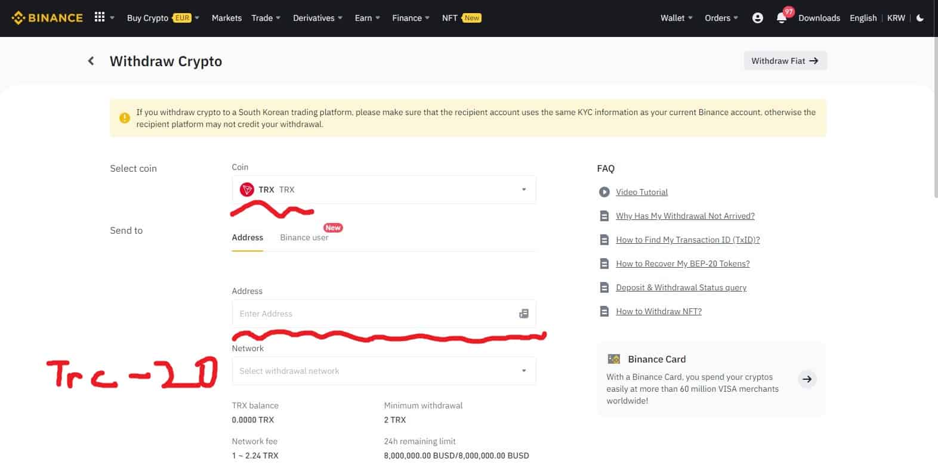Expand the Derivatives menu
938x471 pixels.
pos(317,18)
